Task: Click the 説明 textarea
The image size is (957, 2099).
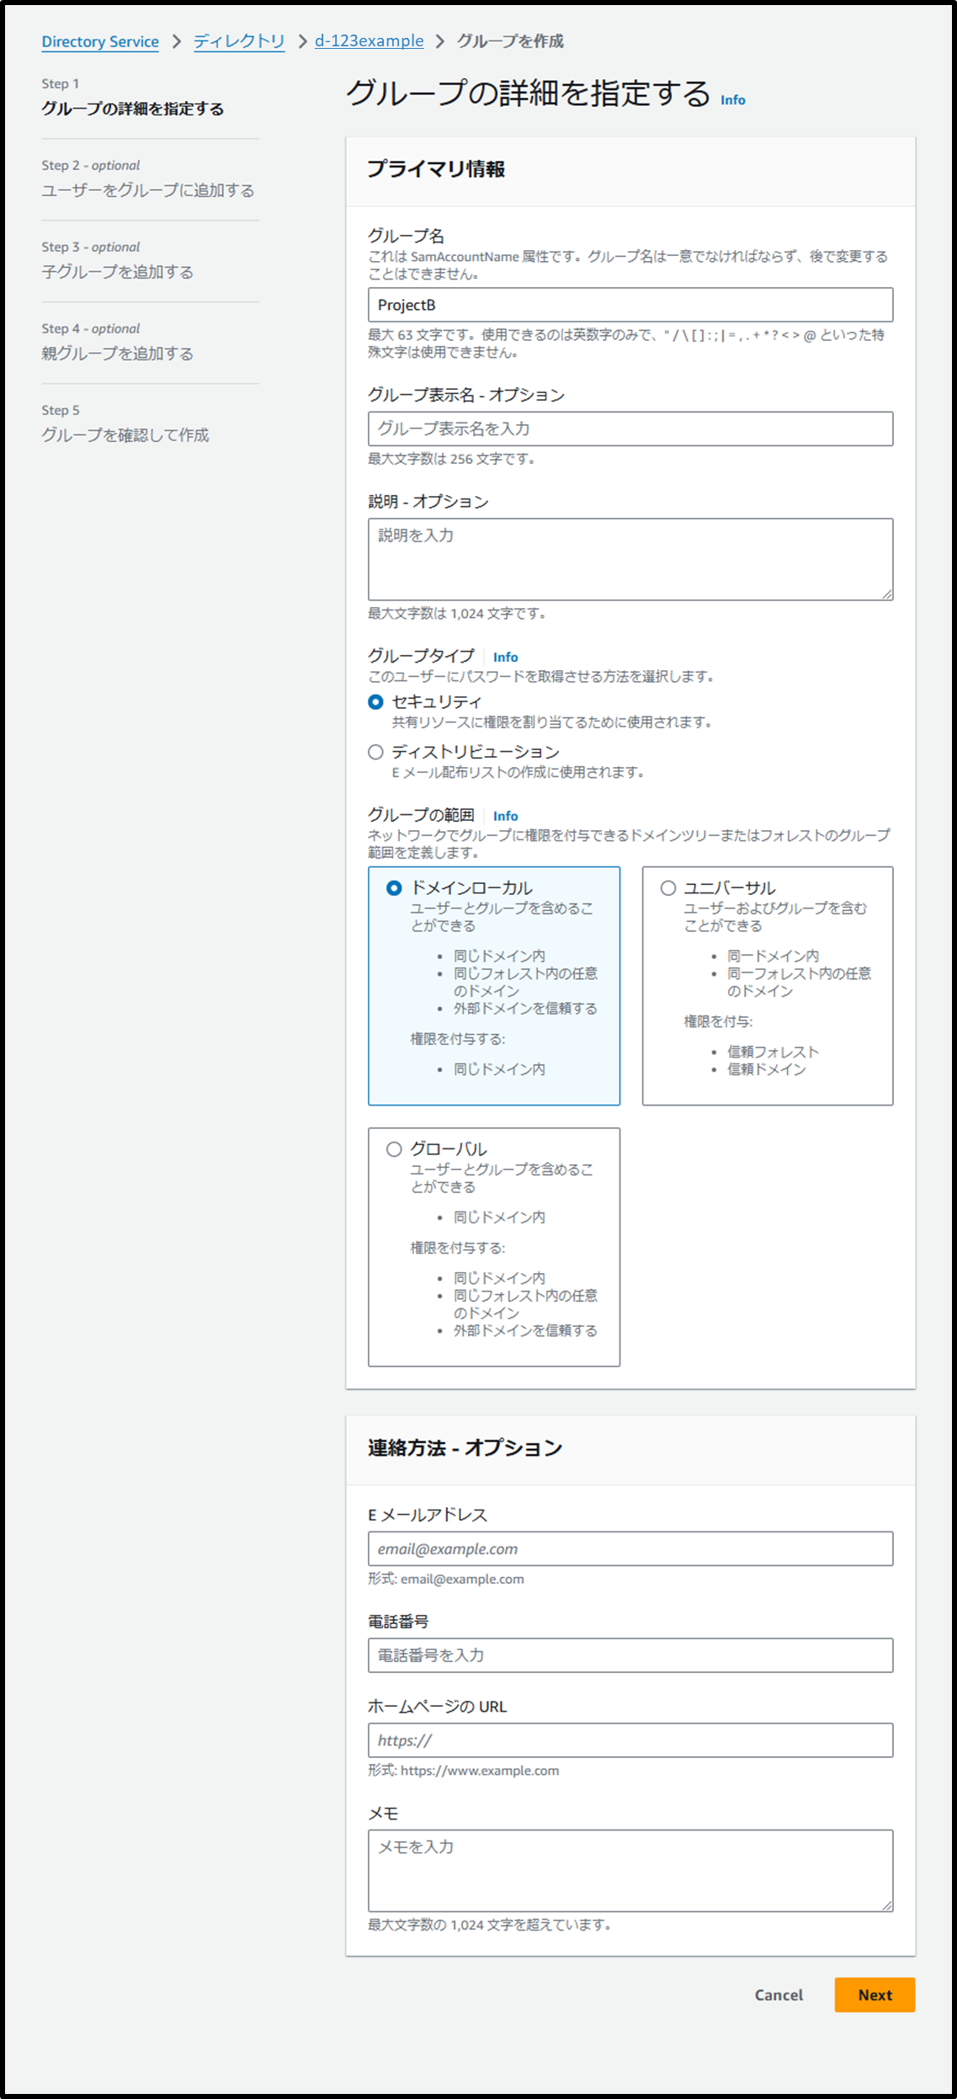Action: (630, 559)
